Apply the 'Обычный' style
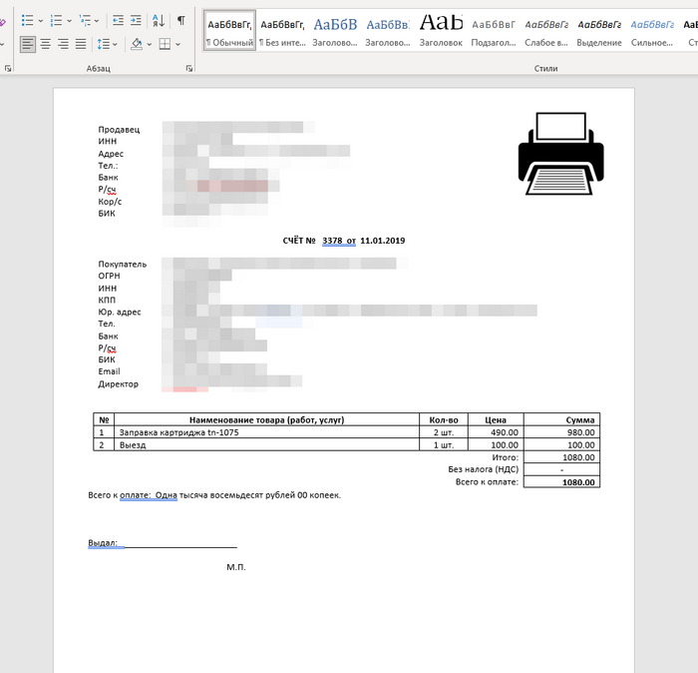The height and width of the screenshot is (673, 698). pyautogui.click(x=229, y=30)
